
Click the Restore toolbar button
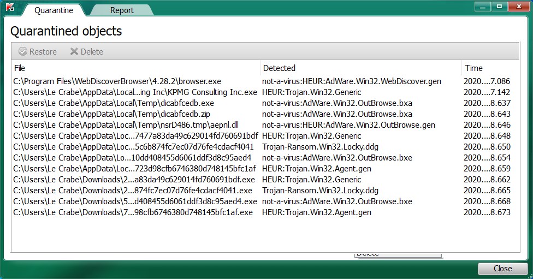click(37, 52)
